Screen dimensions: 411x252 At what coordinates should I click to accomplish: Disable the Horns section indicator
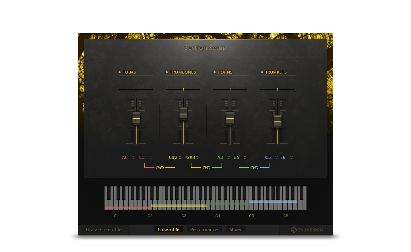[x=215, y=72]
